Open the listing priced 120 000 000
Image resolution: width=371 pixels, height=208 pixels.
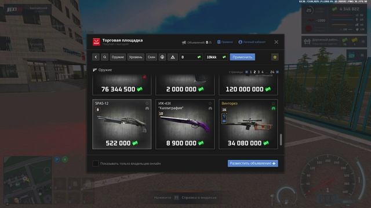[x=248, y=85]
